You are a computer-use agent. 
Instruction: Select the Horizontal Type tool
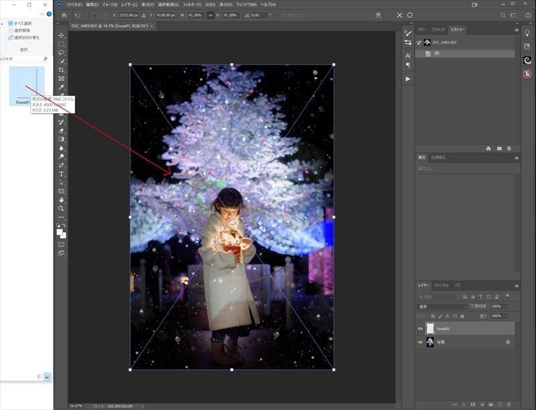[61, 174]
